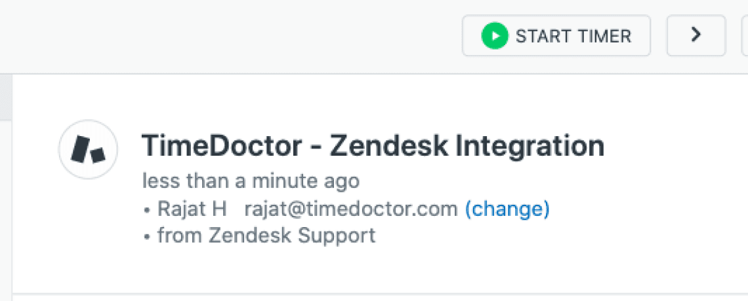Screen dimensions: 748x301
Task: Click the bullet before Rajat H
Action: point(147,209)
